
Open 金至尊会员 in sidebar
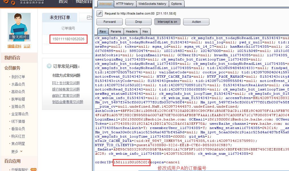pos(20,114)
